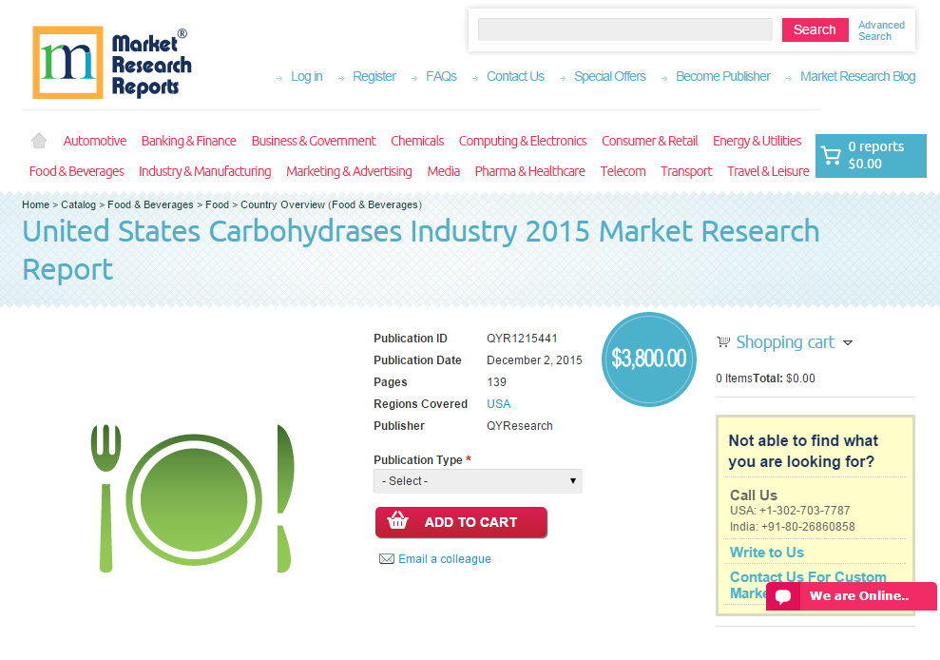The width and height of the screenshot is (940, 660).
Task: Click the 0 reports $0.00 cart box
Action: 871,156
